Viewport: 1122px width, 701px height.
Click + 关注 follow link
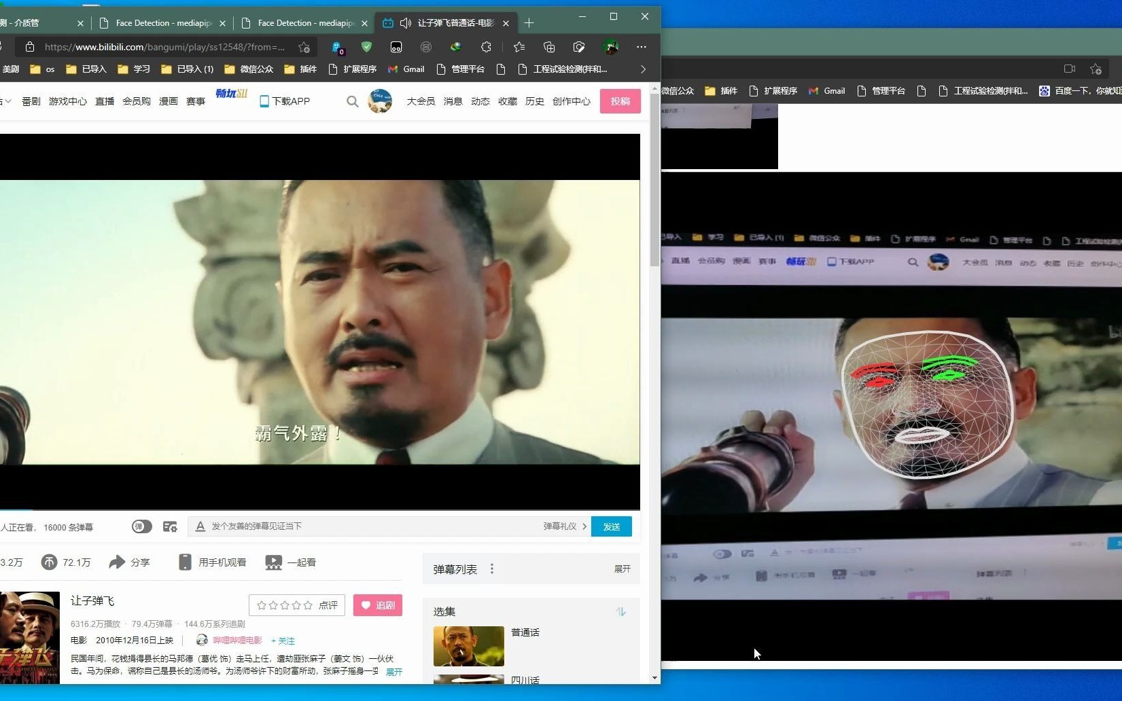pos(283,641)
